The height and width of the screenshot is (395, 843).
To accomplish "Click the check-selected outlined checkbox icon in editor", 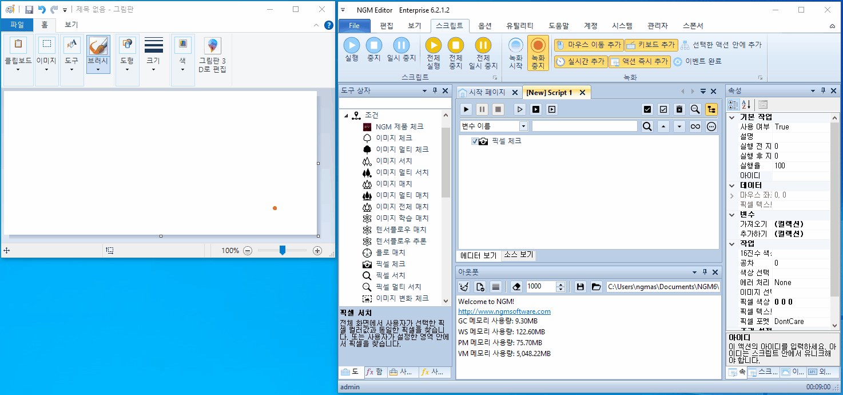I will (663, 109).
